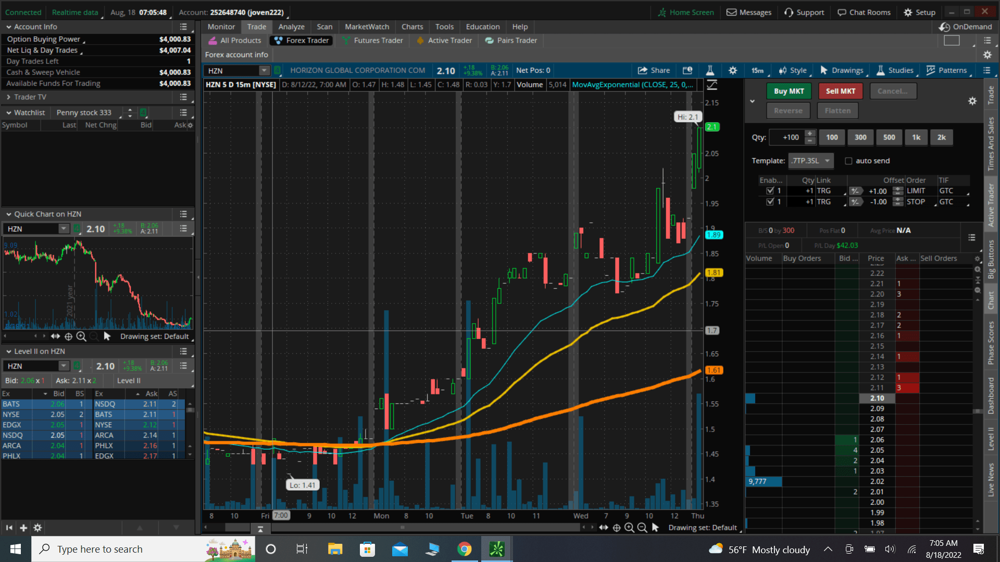This screenshot has width=1000, height=562.
Task: Open the chart Share menu
Action: pyautogui.click(x=654, y=70)
